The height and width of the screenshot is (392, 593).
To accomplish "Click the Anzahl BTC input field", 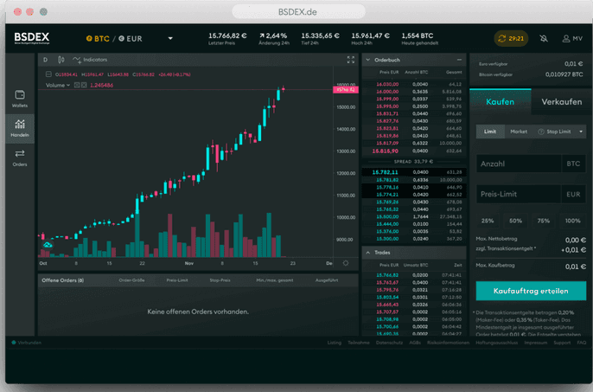I will (517, 163).
